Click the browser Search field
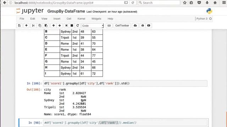Viewport: 227px width, 127px height. point(159,2)
